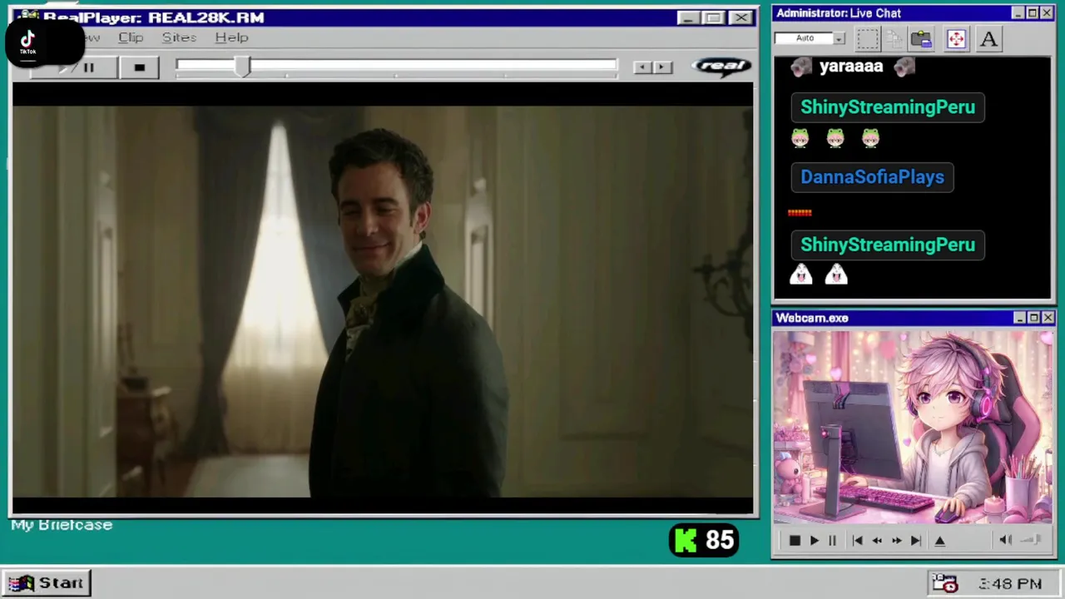The image size is (1065, 599).
Task: Click the green K 85 counter badge
Action: [704, 541]
